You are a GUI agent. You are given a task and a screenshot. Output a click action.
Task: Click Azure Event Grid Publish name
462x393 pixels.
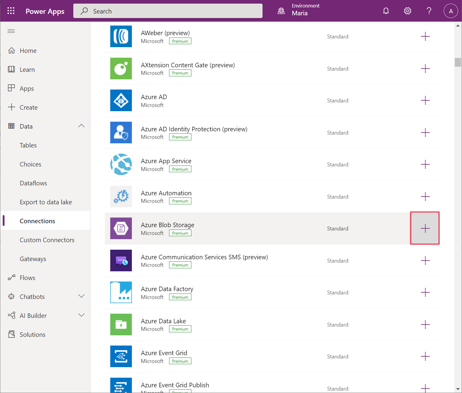click(175, 385)
